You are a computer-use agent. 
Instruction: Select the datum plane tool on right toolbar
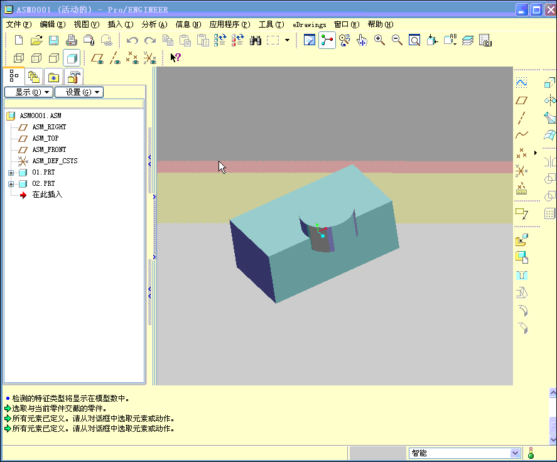click(521, 100)
